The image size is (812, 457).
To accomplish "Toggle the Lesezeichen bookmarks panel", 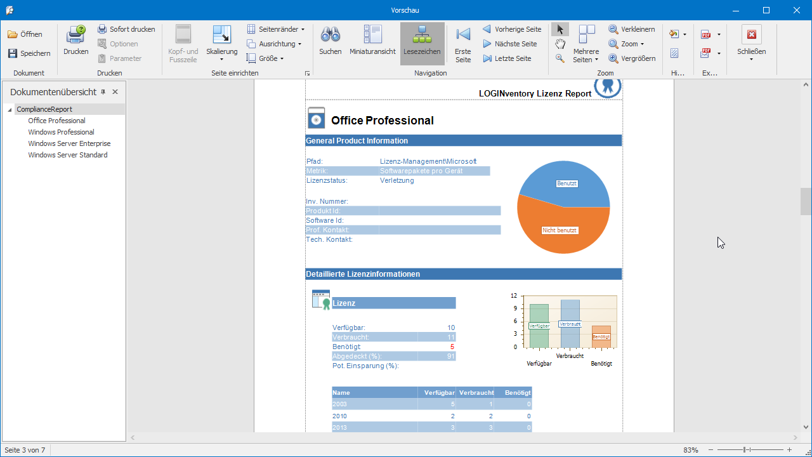I will [x=422, y=43].
